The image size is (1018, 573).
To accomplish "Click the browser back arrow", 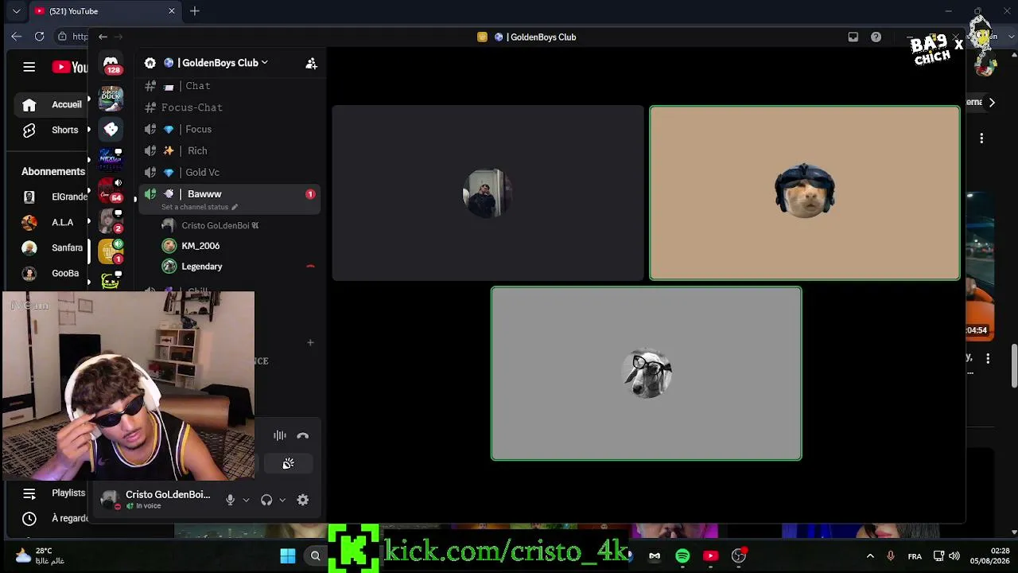I will (x=17, y=37).
